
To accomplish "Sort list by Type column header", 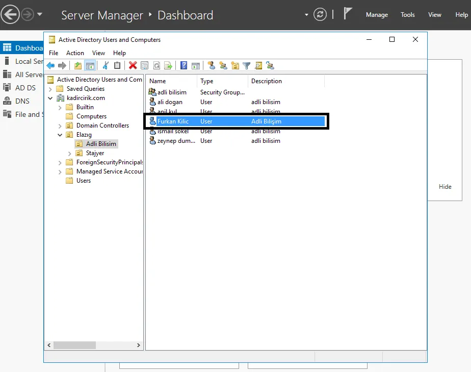I will pos(223,81).
